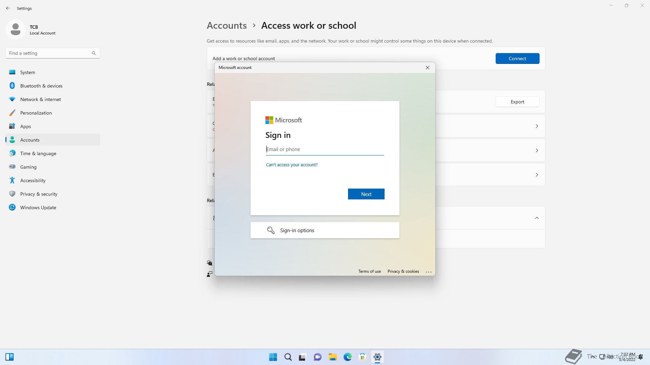Click the Email or phone field
The height and width of the screenshot is (365, 650).
pyautogui.click(x=325, y=149)
